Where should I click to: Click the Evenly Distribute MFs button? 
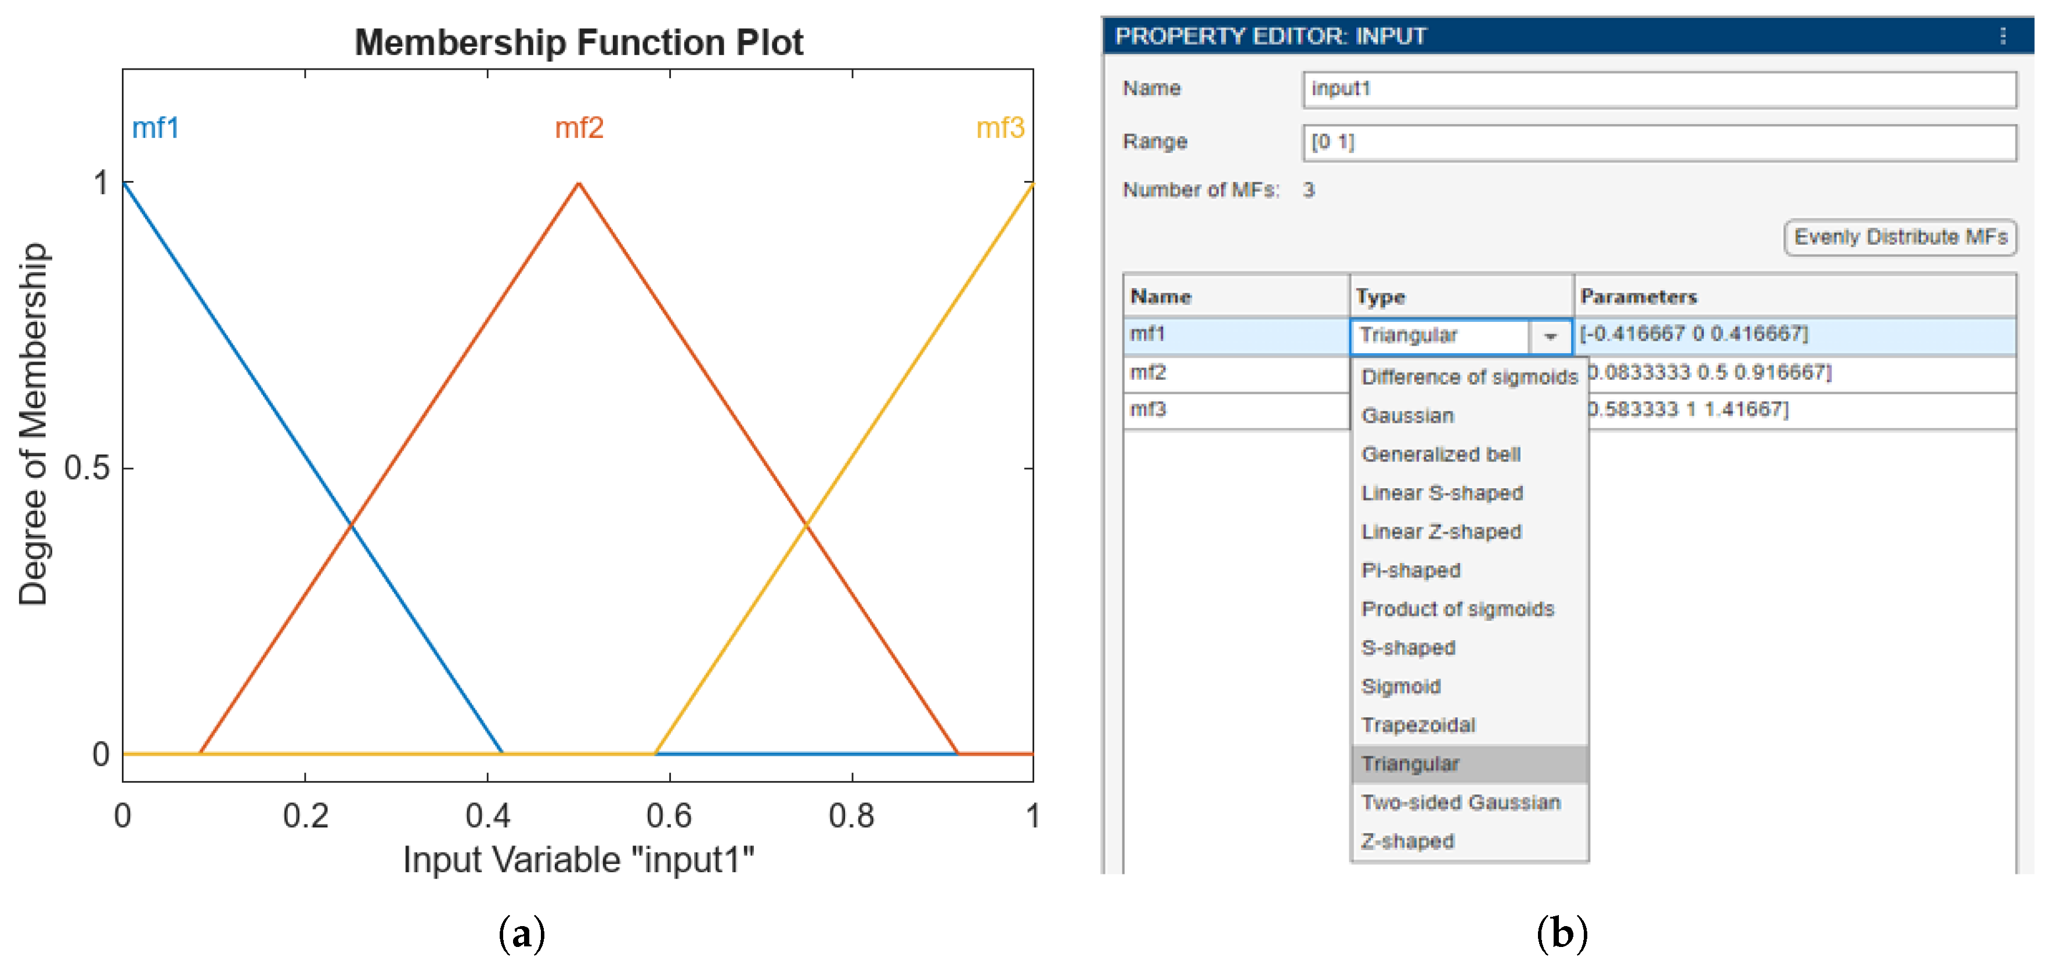tap(1900, 237)
